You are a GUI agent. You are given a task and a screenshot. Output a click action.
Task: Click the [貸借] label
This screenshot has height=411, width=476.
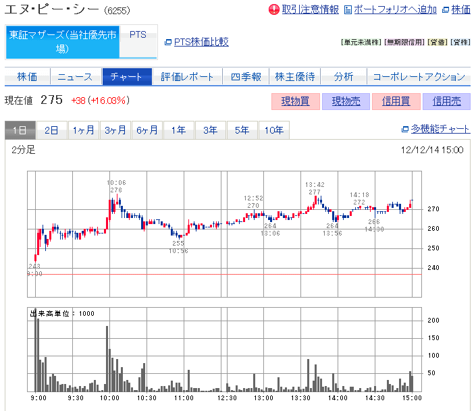click(x=438, y=43)
